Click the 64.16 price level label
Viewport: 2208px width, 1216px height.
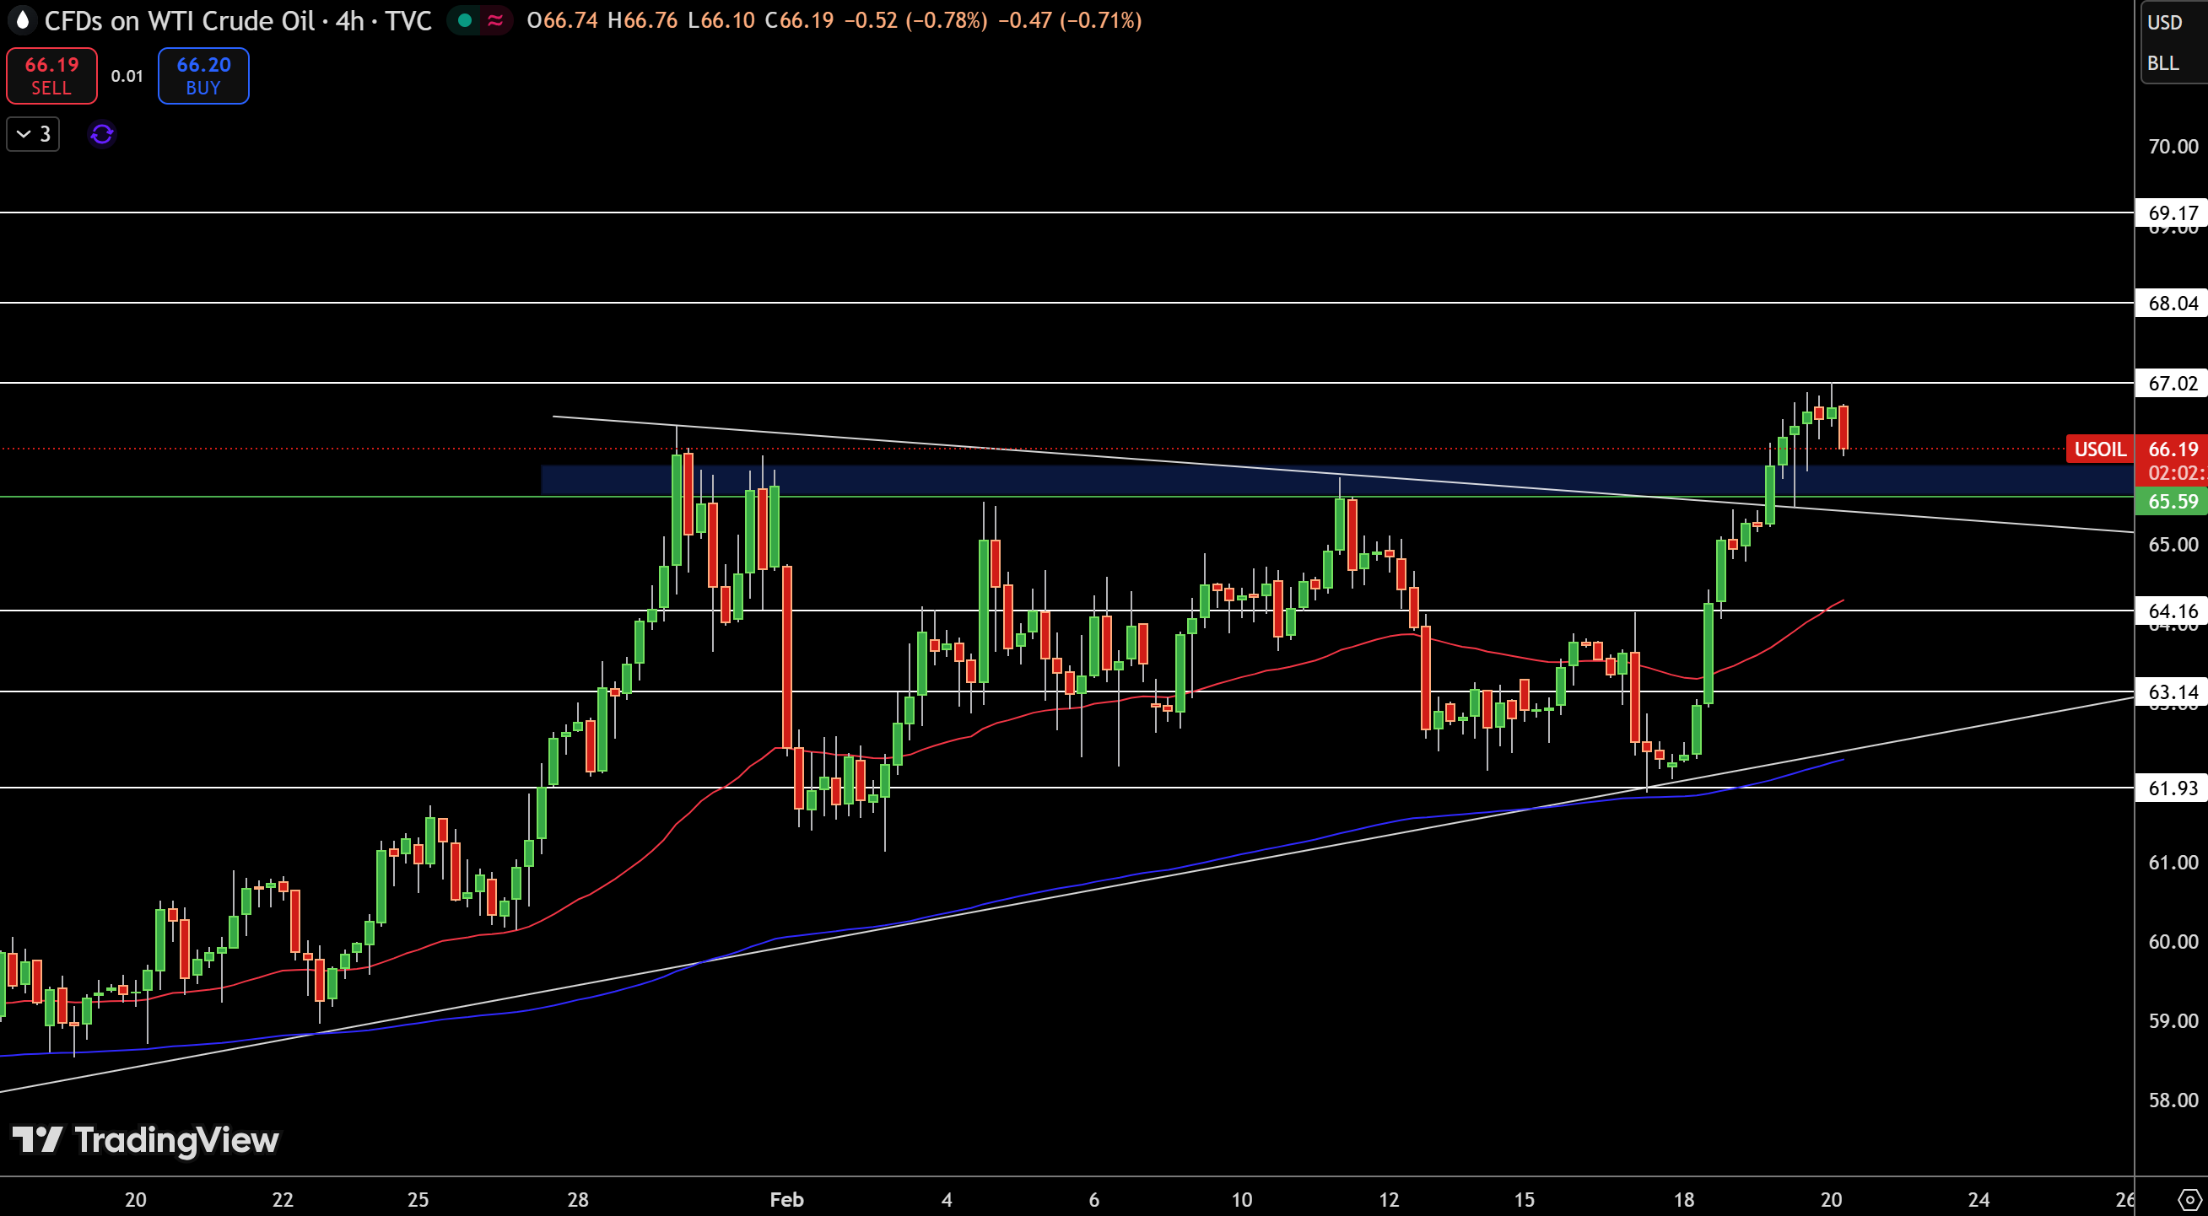click(2172, 611)
